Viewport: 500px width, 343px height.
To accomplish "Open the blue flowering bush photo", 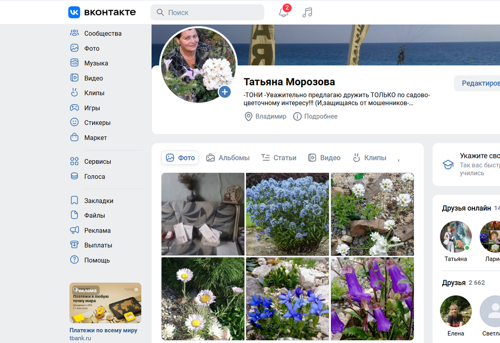I will [287, 214].
